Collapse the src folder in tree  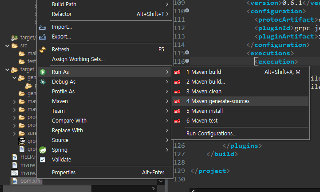click(8, 46)
